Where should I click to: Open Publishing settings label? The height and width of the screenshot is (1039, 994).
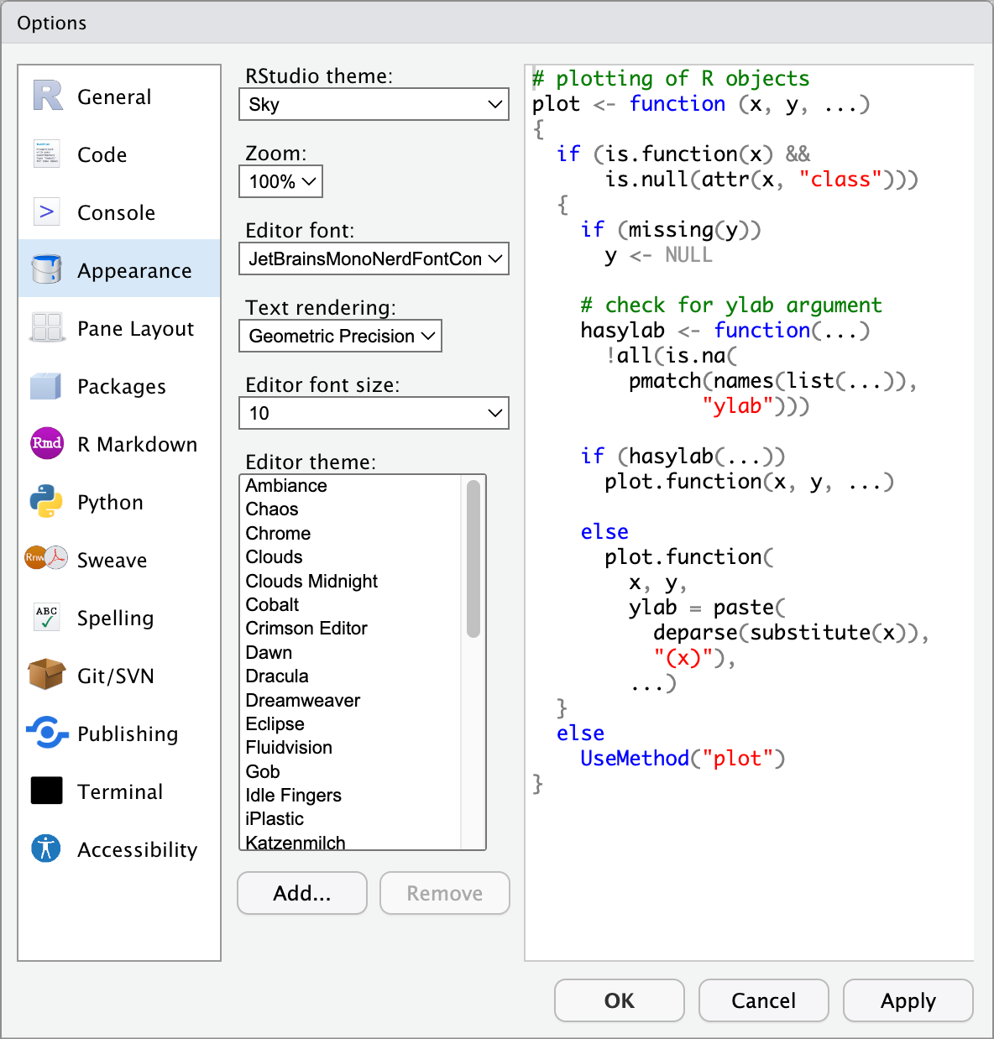(x=128, y=734)
